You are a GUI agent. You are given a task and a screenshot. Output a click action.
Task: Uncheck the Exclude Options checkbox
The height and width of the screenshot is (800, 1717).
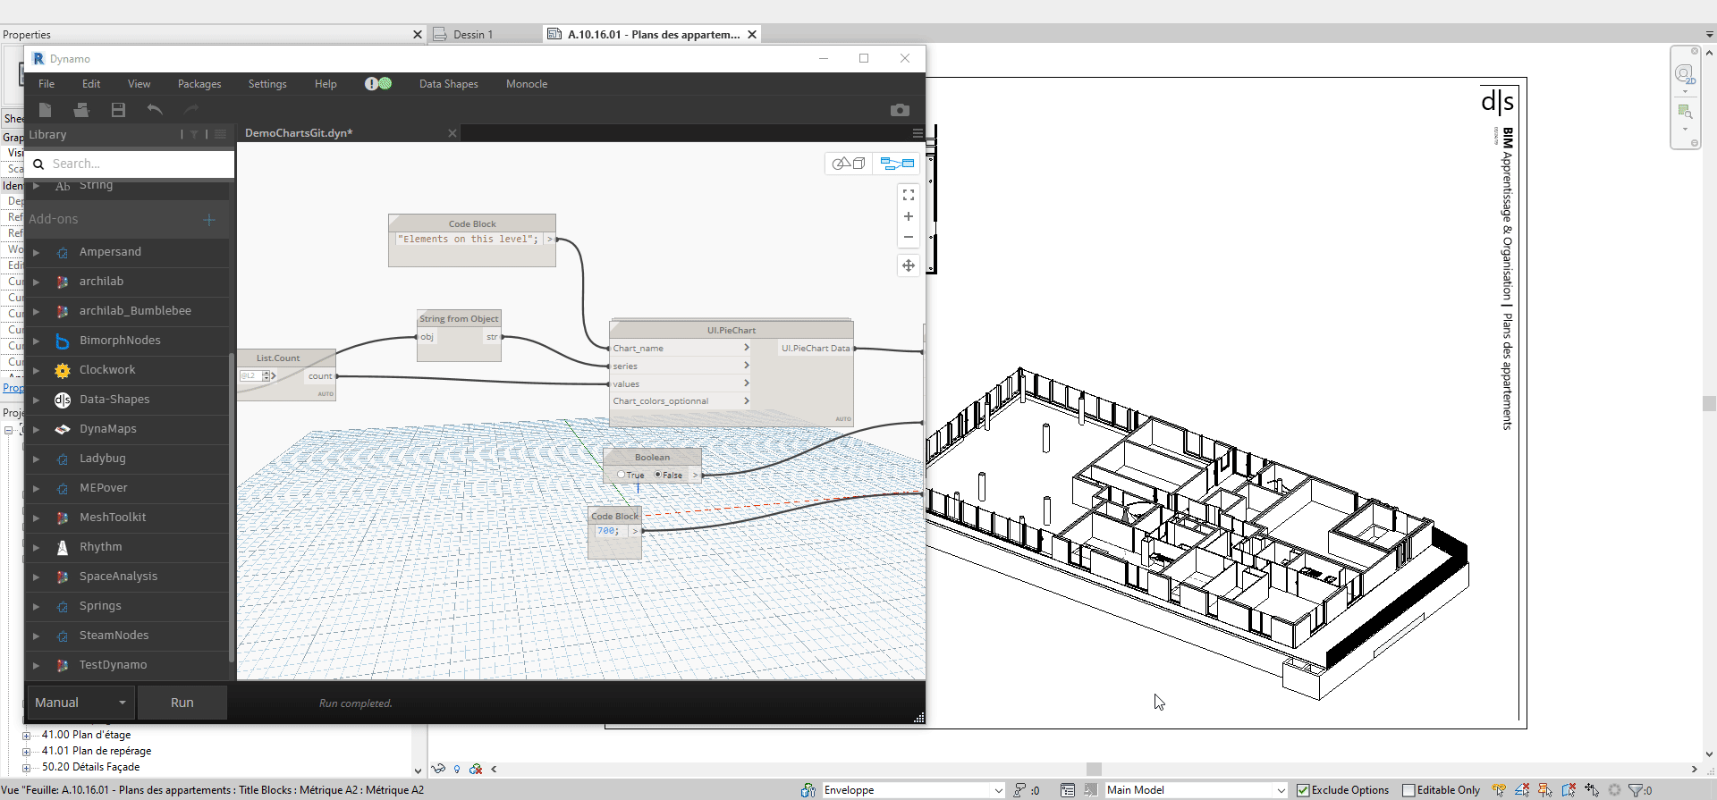click(x=1303, y=790)
